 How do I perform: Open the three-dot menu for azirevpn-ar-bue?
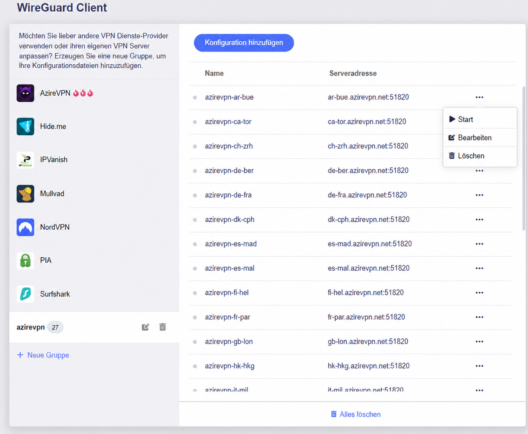click(x=480, y=97)
